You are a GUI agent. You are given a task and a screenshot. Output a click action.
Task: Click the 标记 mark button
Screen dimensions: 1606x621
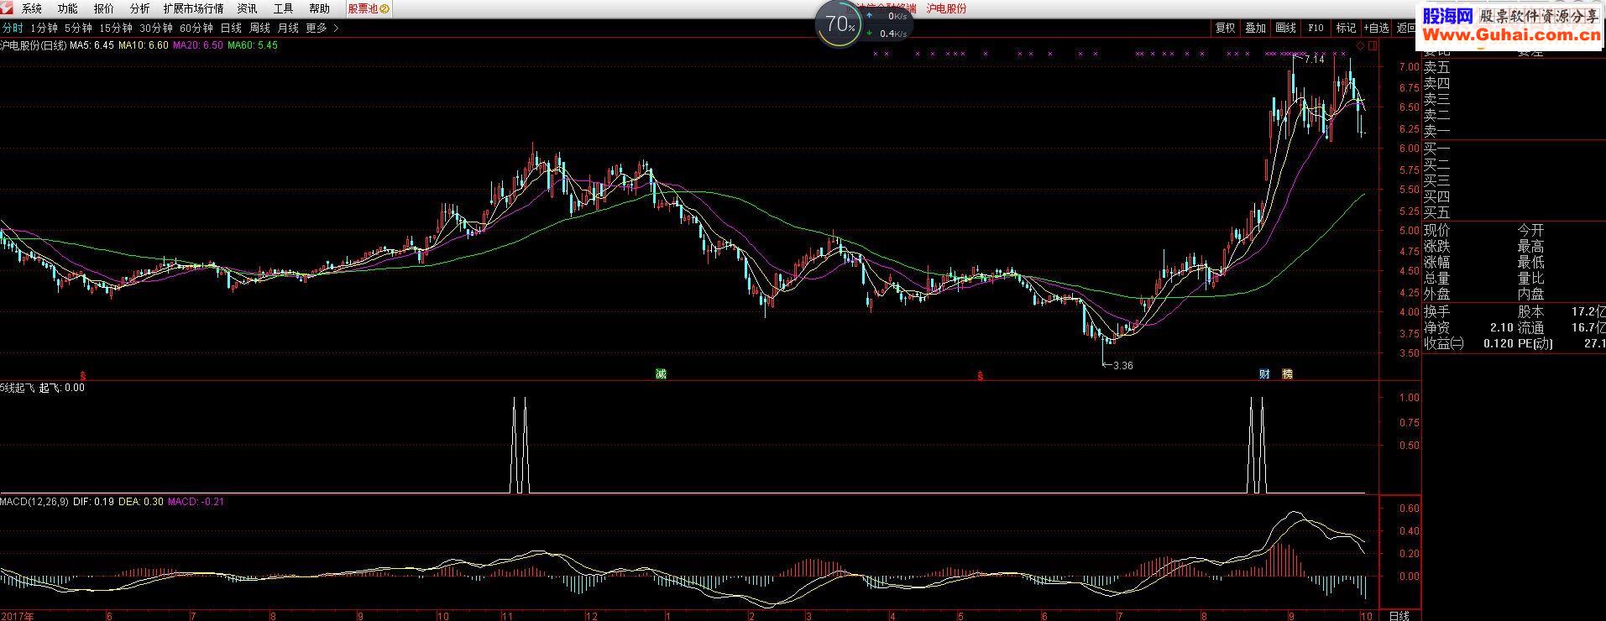[1346, 28]
